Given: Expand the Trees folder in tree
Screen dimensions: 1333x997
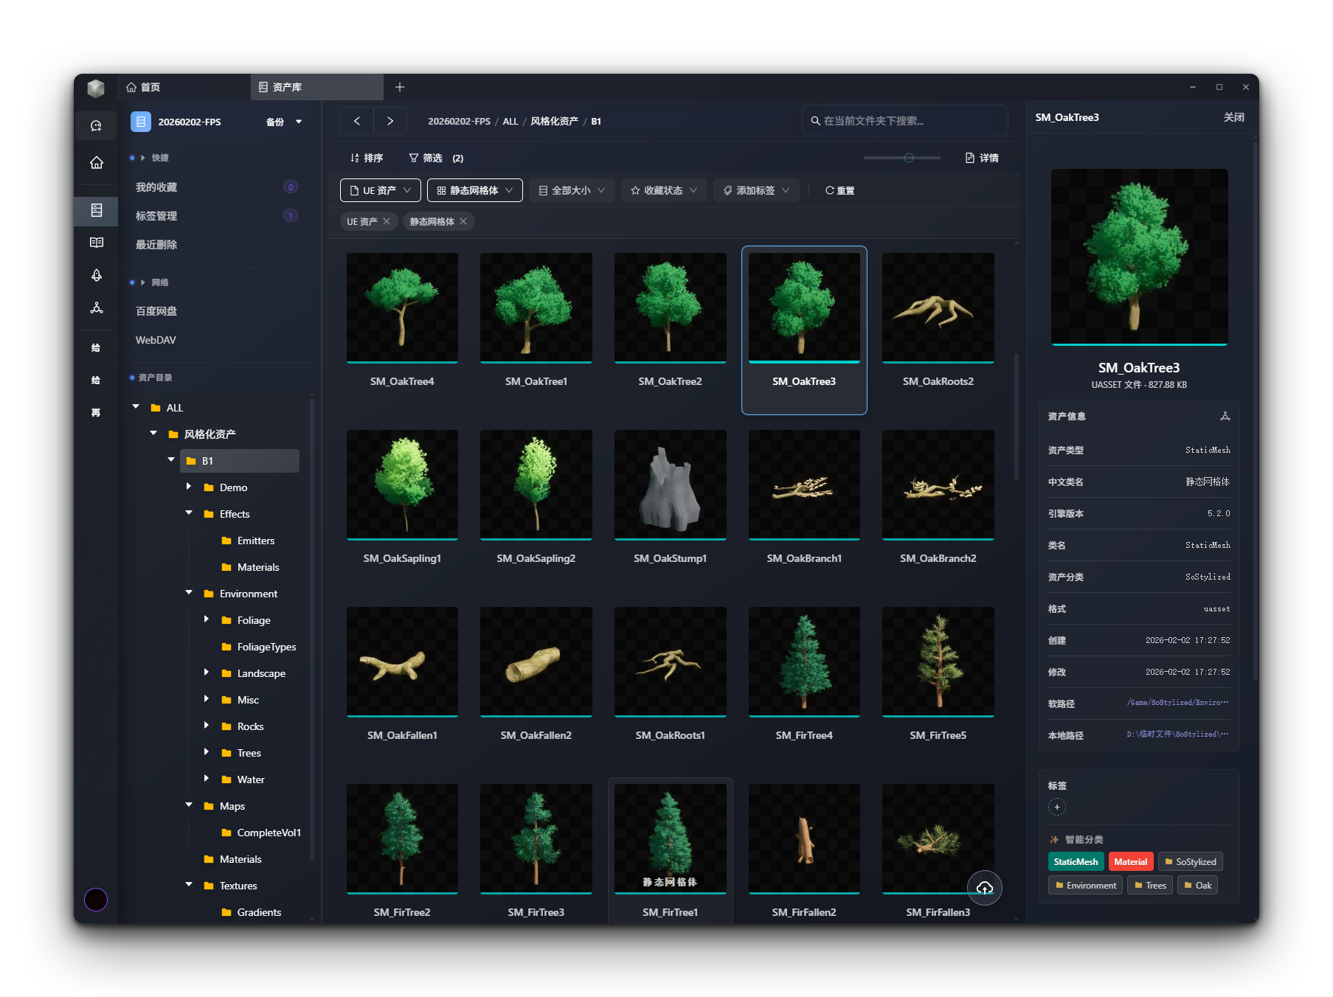Looking at the screenshot, I should pyautogui.click(x=207, y=752).
